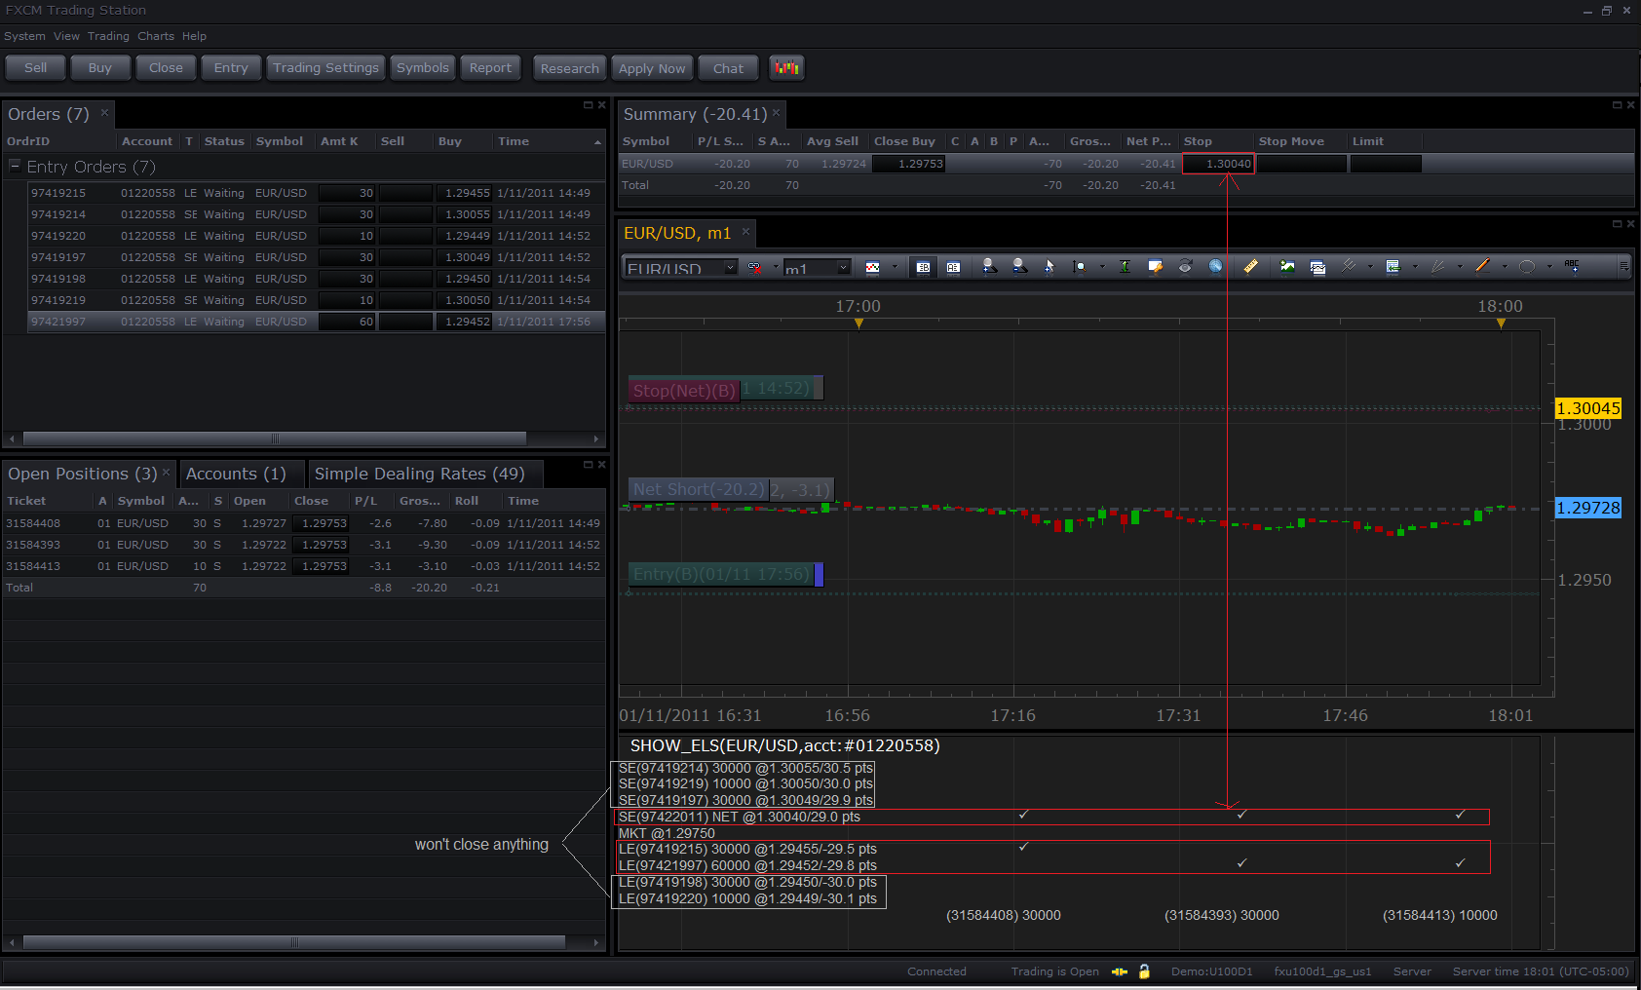The image size is (1641, 990).
Task: Choose the ellipse drawing tool
Action: point(1527,267)
